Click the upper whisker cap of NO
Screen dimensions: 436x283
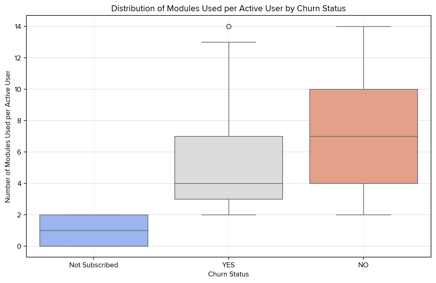pyautogui.click(x=363, y=26)
